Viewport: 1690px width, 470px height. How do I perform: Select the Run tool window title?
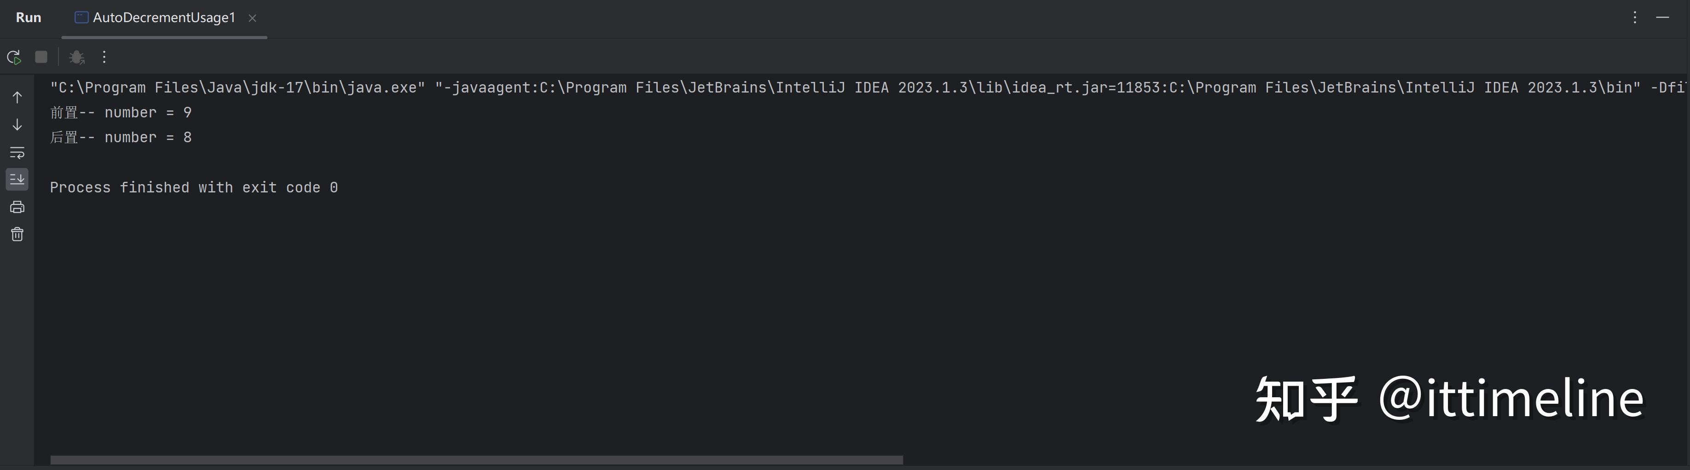coord(28,18)
